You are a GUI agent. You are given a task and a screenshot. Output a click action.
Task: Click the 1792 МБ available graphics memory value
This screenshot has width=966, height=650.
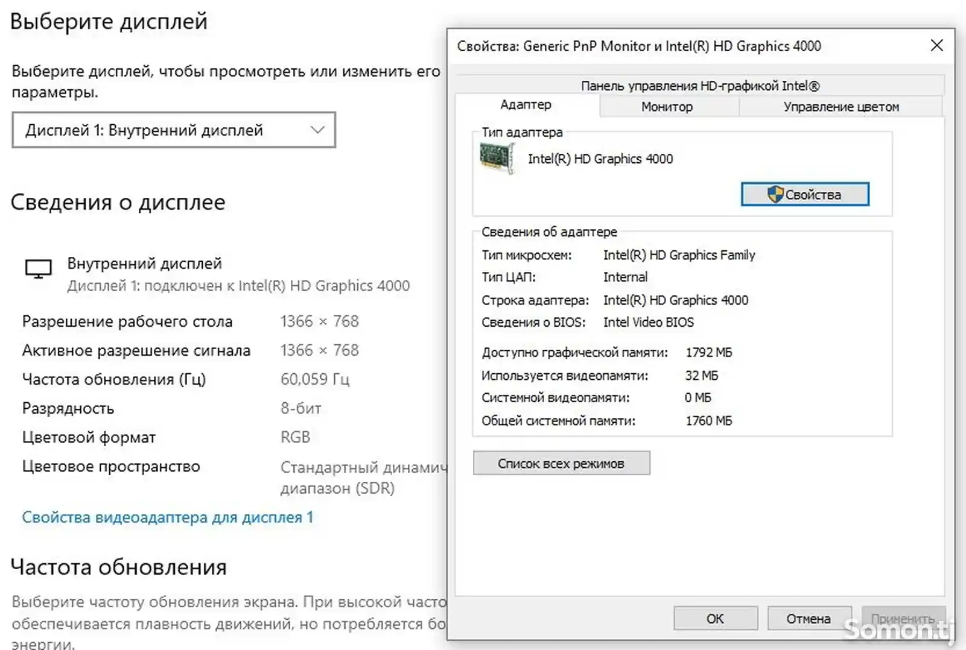point(708,353)
